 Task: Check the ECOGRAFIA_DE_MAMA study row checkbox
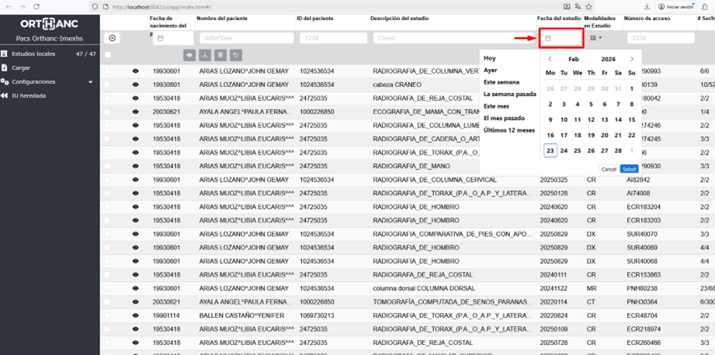[108, 112]
